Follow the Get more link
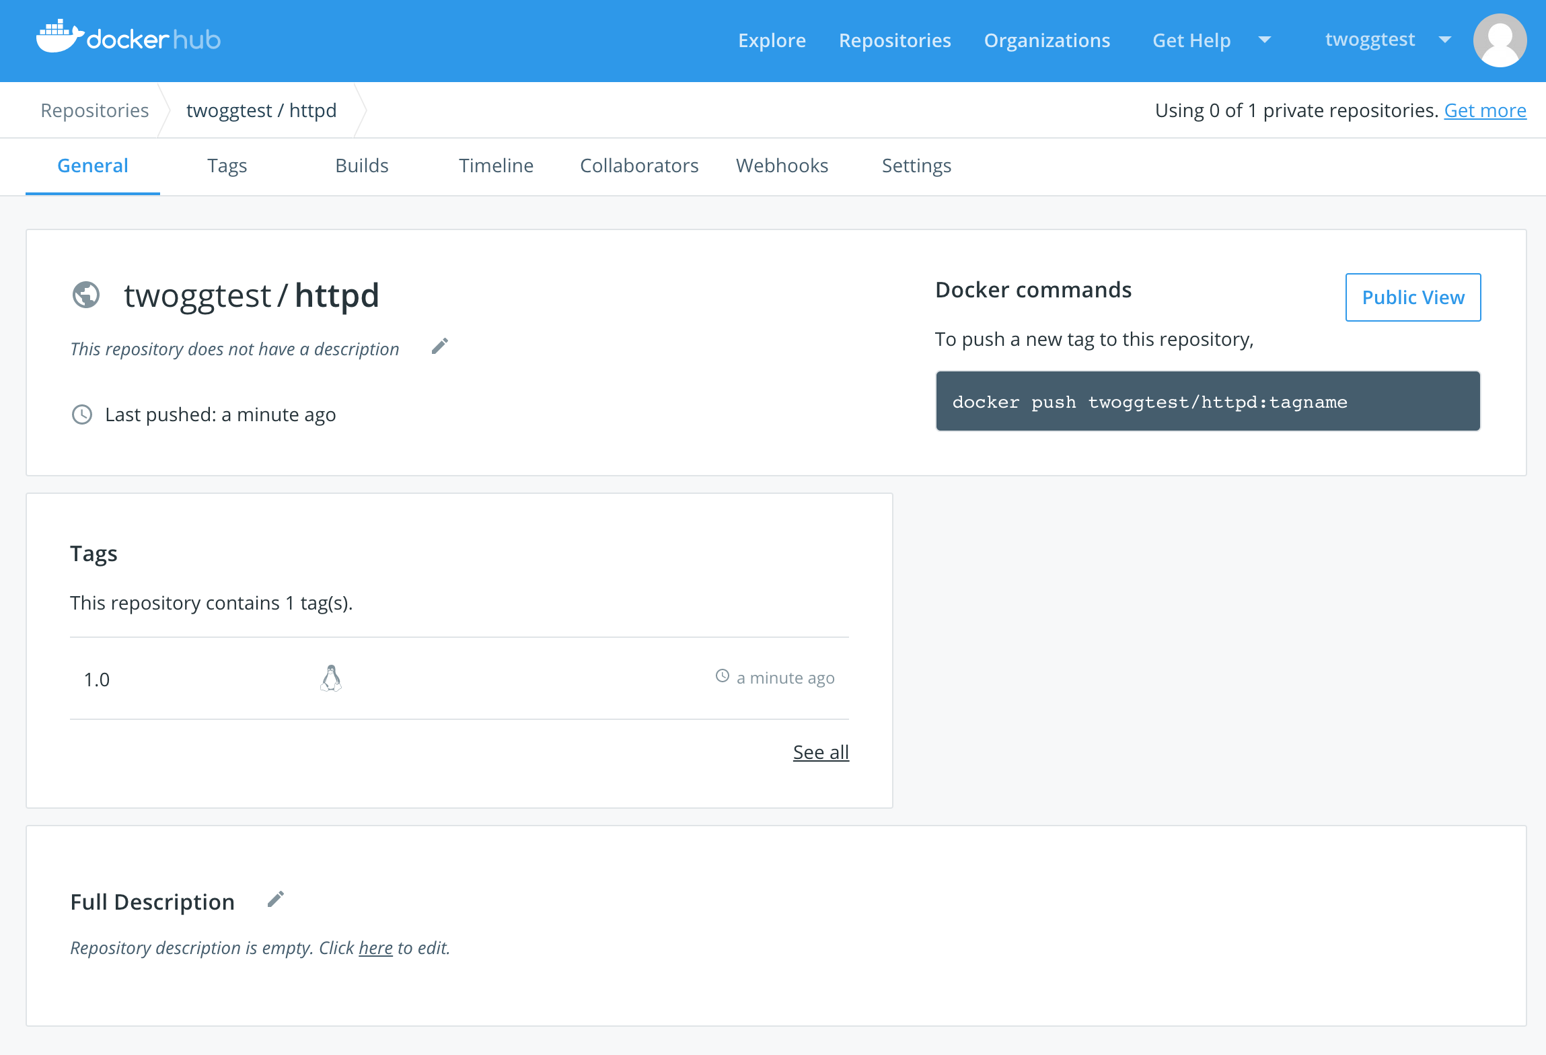This screenshot has width=1546, height=1055. click(x=1485, y=110)
